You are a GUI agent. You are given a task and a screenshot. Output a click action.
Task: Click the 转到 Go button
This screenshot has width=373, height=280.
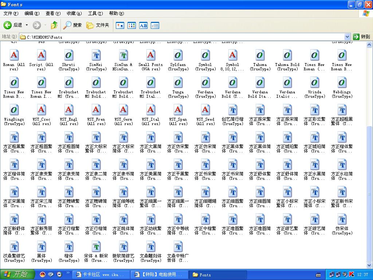(361, 37)
